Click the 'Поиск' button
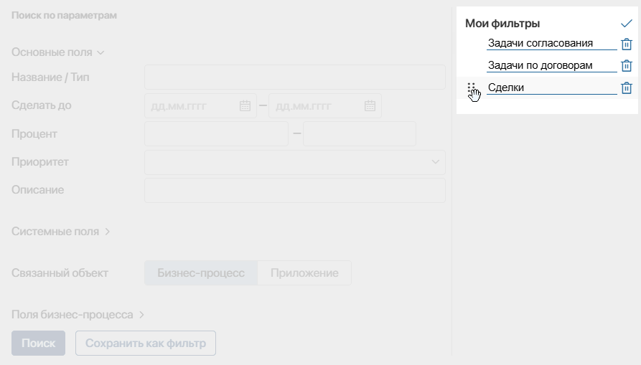The height and width of the screenshot is (365, 641). point(39,343)
